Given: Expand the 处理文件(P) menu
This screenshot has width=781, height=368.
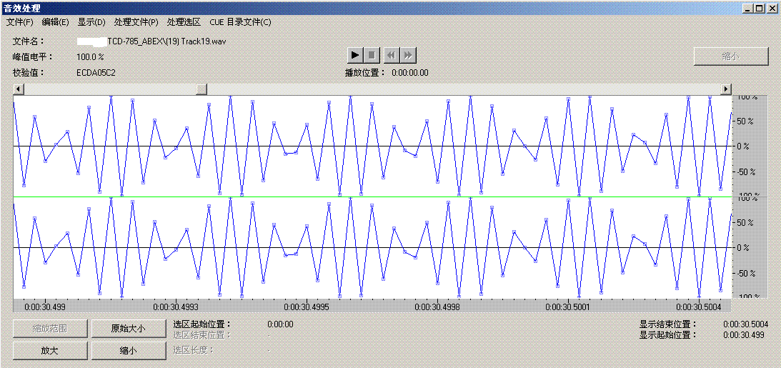Looking at the screenshot, I should click(x=136, y=22).
